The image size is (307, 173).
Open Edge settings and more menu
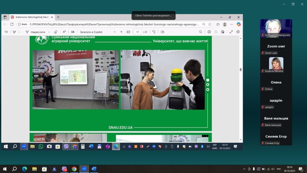(231, 24)
